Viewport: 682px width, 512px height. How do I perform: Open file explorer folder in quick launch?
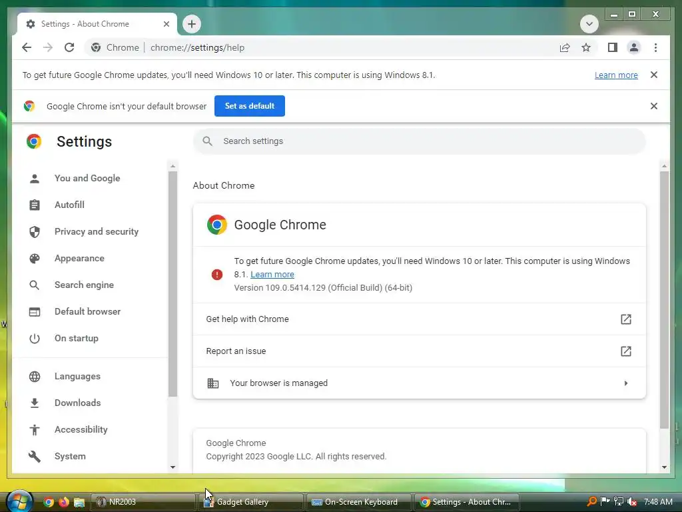[79, 502]
